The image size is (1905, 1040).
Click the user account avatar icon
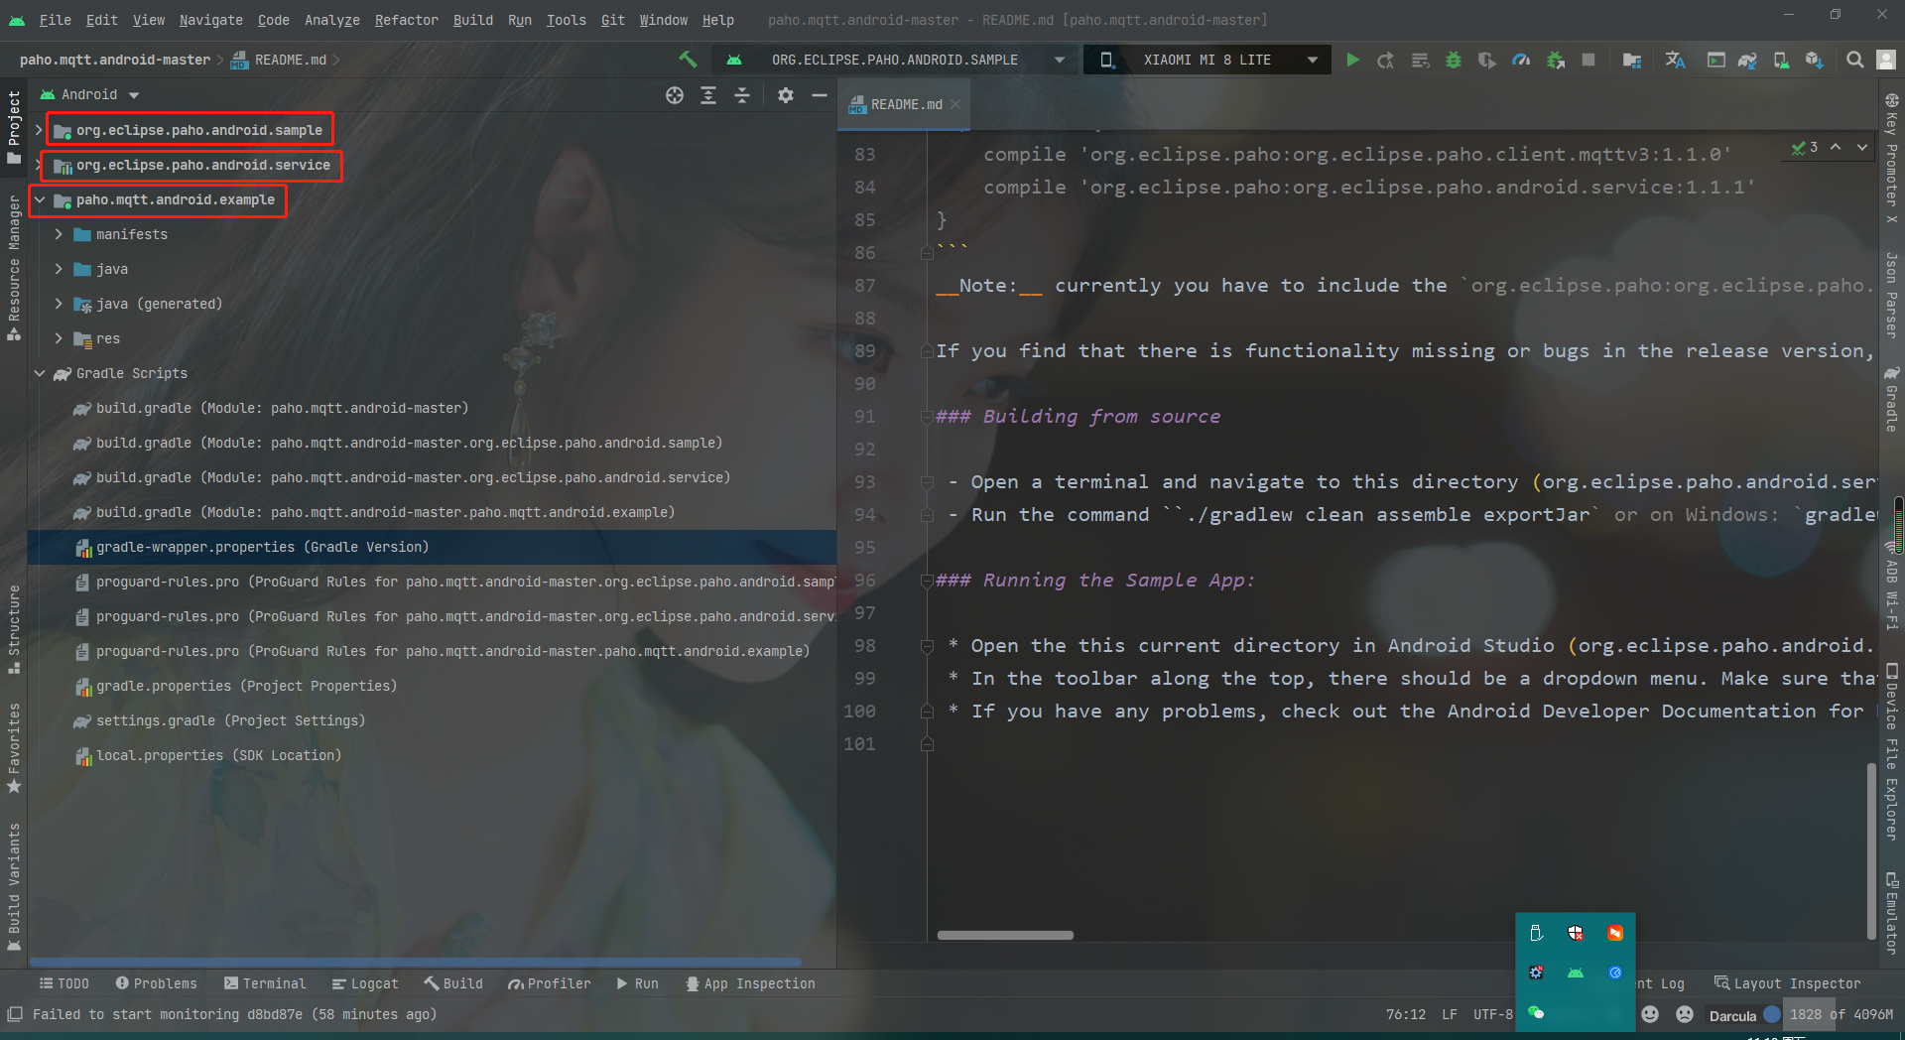[x=1886, y=60]
